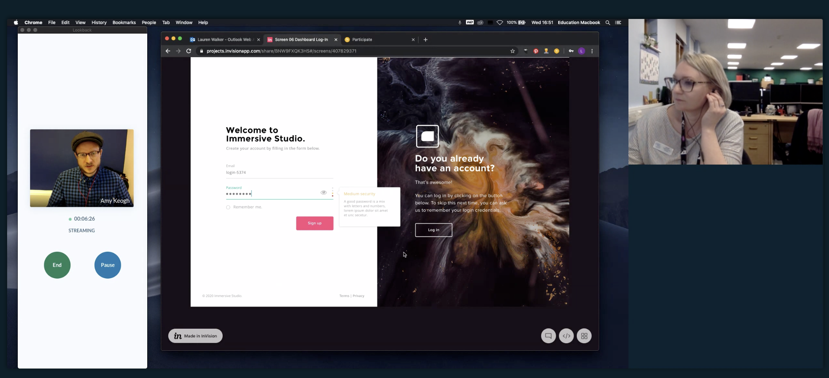Open the macOS notification center list
The height and width of the screenshot is (378, 829).
pos(618,22)
